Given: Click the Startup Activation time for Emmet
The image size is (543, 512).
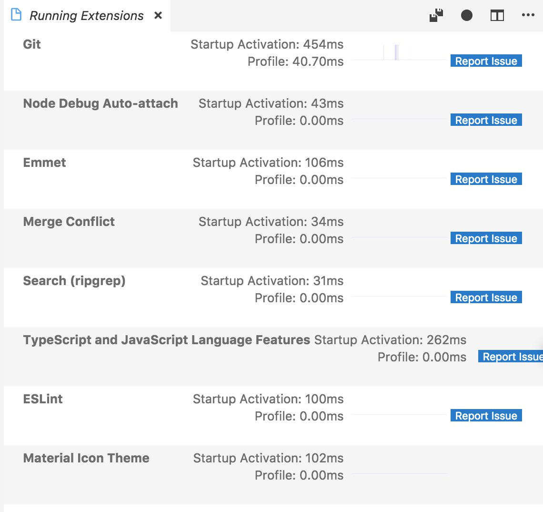Looking at the screenshot, I should [x=268, y=163].
